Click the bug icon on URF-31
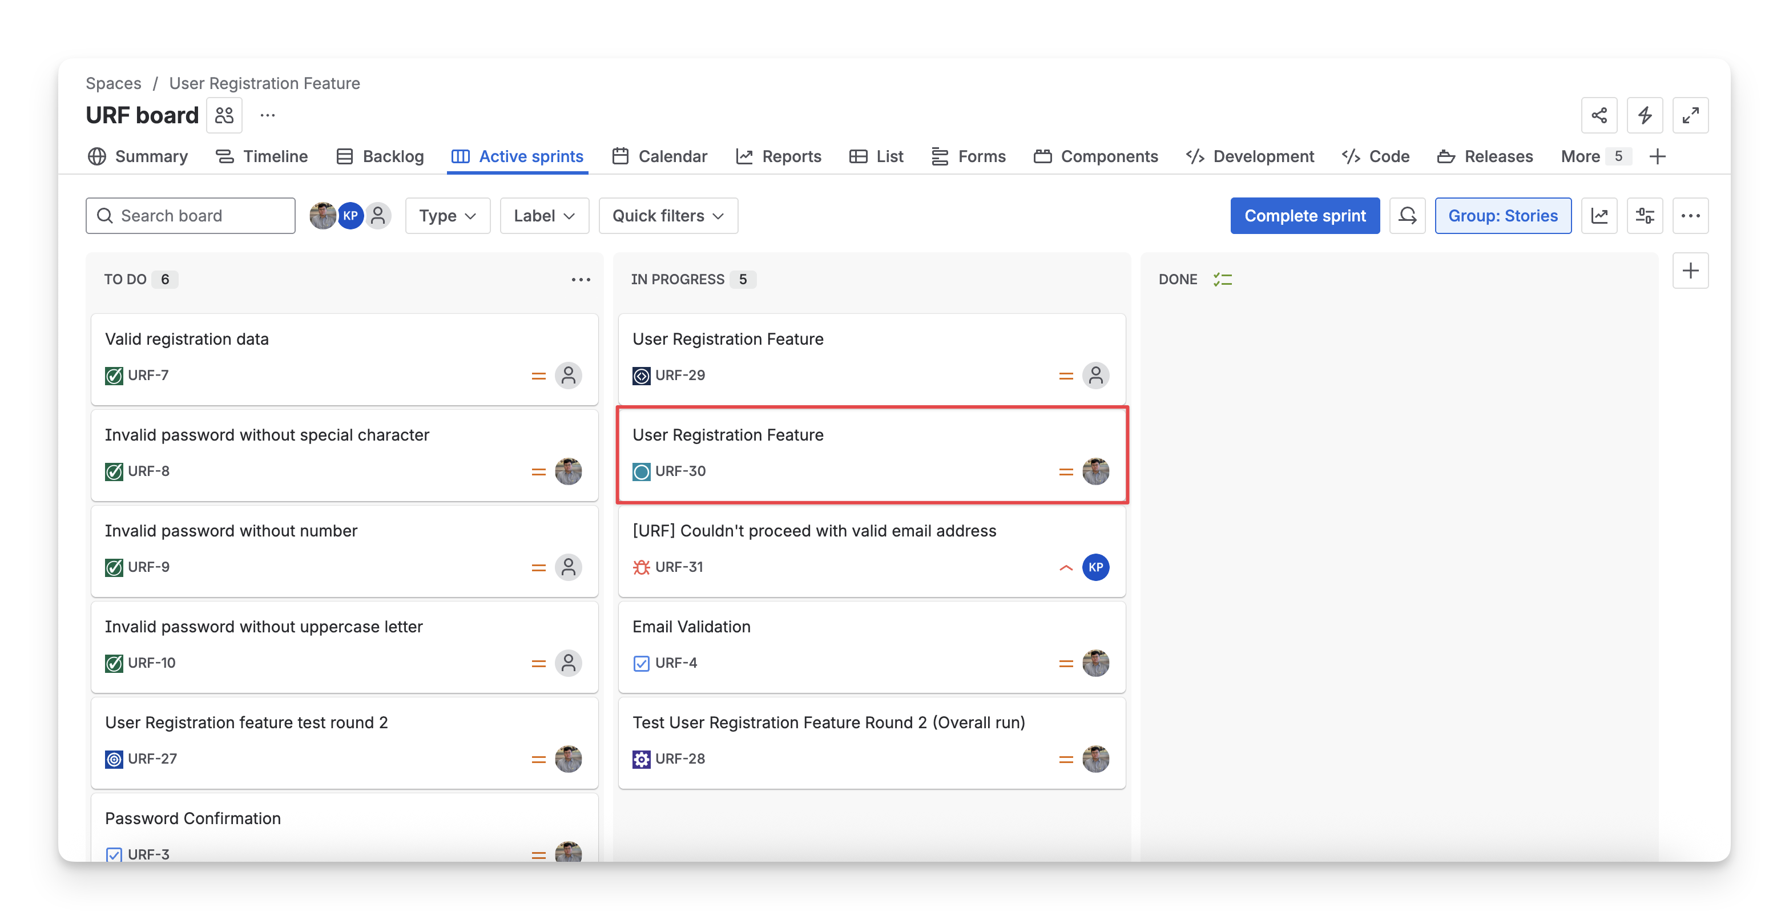The width and height of the screenshot is (1789, 920). point(641,567)
